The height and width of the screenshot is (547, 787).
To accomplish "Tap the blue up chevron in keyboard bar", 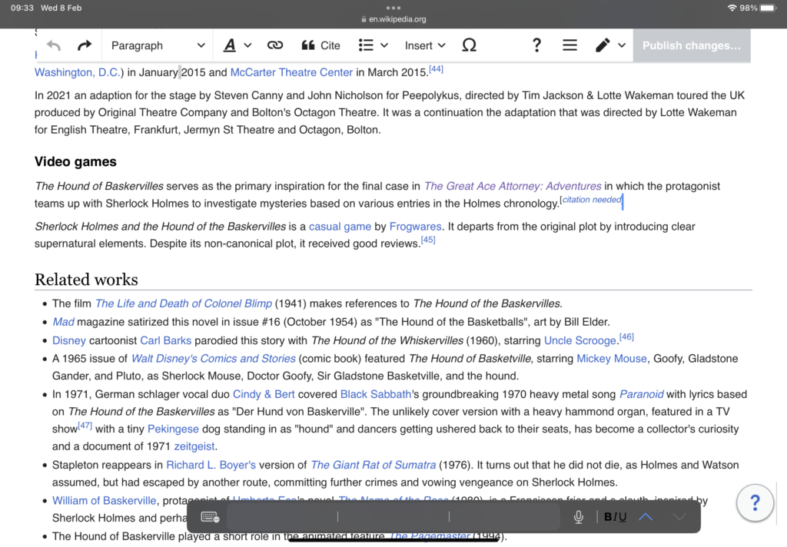I will point(646,517).
